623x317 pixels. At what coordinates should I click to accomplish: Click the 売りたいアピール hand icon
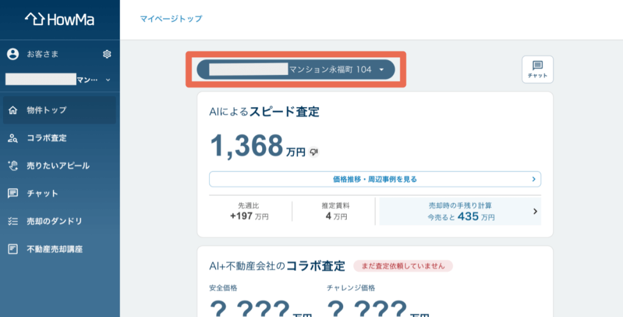click(13, 165)
